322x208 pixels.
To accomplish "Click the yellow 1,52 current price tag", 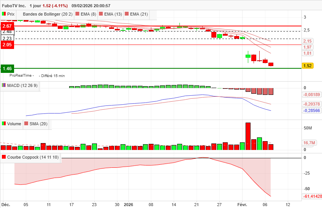I will [308, 66].
